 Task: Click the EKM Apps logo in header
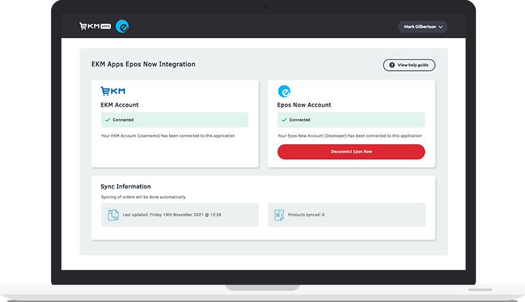click(95, 26)
